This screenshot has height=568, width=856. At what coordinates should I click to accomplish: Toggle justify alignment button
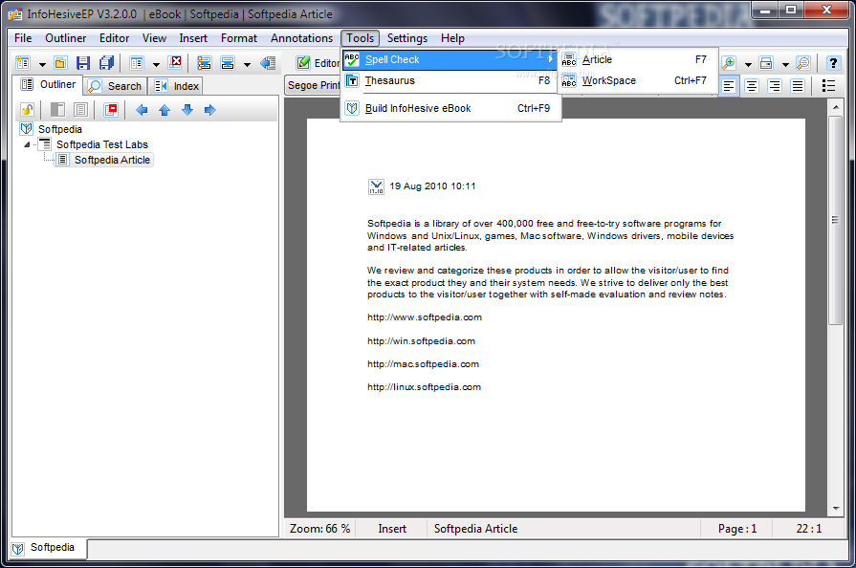798,86
